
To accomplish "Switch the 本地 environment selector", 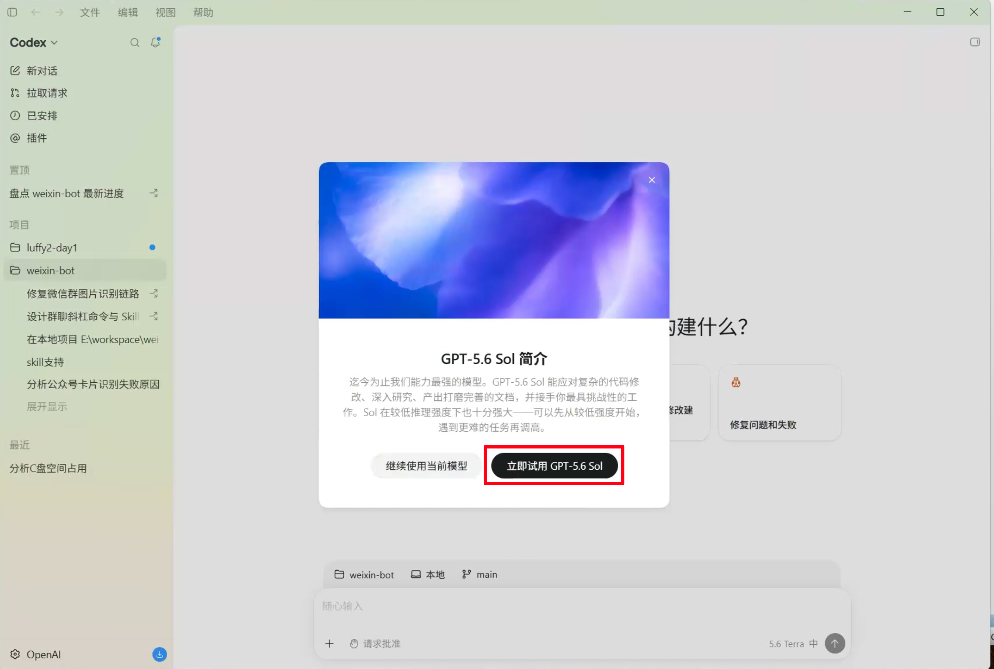I will [428, 575].
